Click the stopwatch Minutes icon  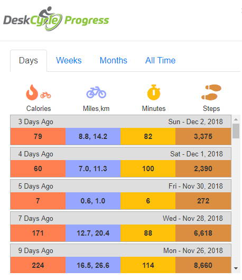pos(154,92)
